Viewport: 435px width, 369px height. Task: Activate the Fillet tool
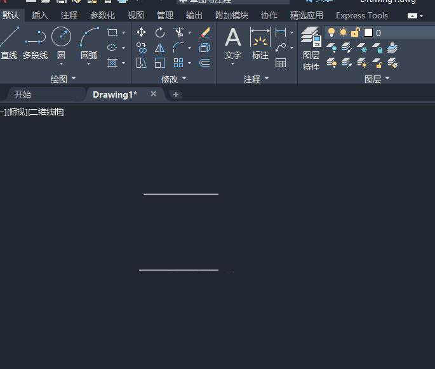click(178, 48)
